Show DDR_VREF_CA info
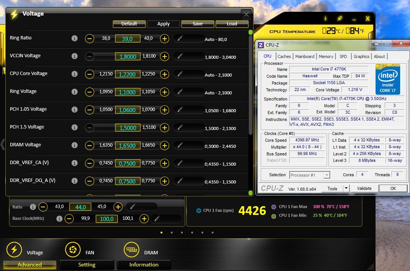This screenshot has width=410, height=271. pyautogui.click(x=75, y=163)
